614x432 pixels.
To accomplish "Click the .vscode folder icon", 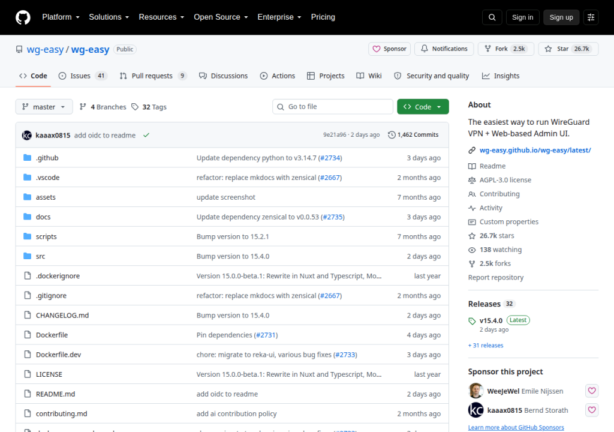I will [27, 177].
